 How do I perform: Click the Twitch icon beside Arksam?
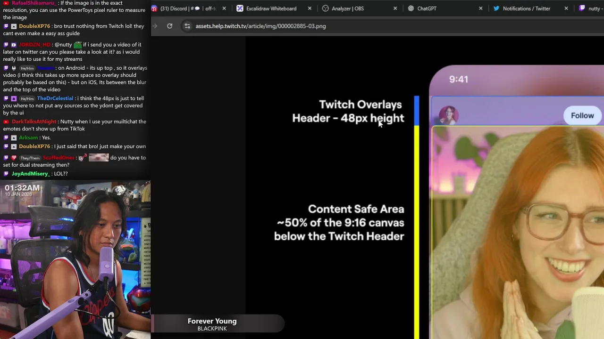6,137
